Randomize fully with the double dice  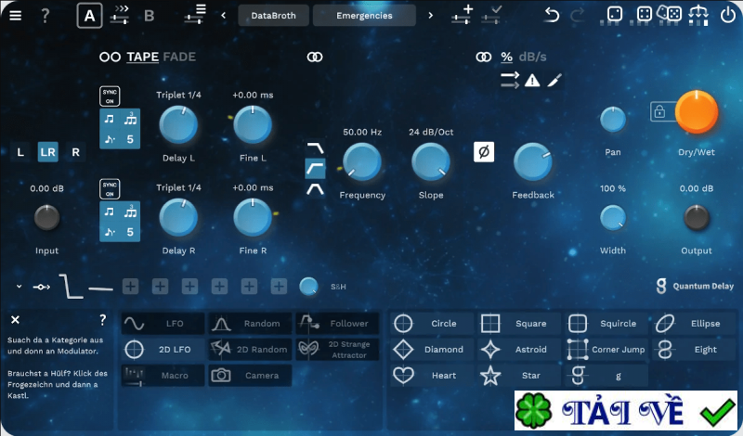pos(670,13)
